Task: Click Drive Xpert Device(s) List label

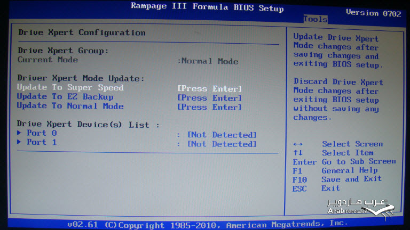Action: [88, 125]
